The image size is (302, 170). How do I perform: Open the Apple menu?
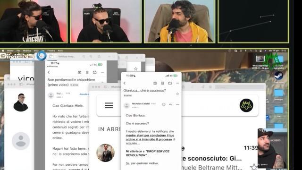[x=3, y=51]
